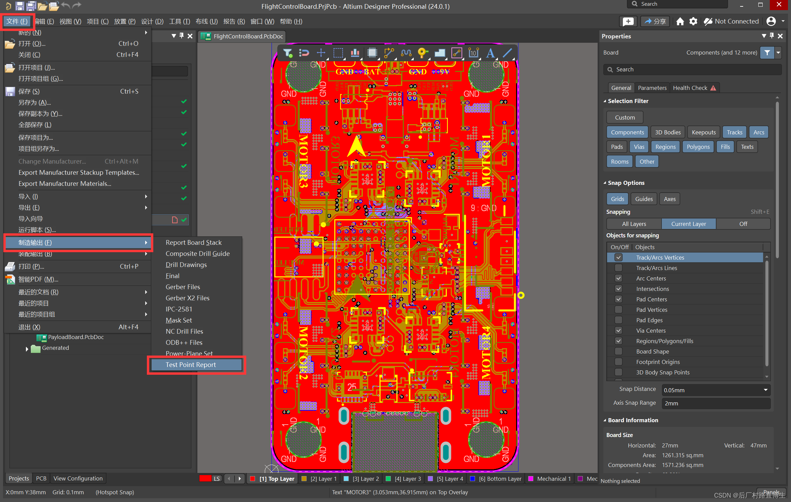Toggle Pad Centers snapping checkbox

tap(619, 299)
